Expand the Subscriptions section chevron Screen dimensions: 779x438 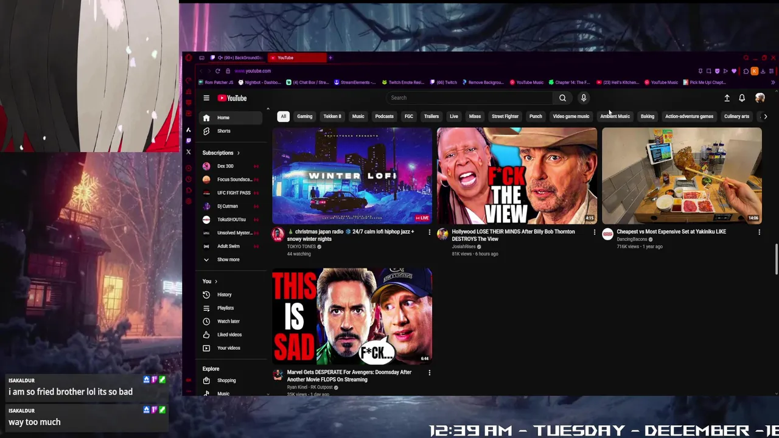(x=238, y=153)
